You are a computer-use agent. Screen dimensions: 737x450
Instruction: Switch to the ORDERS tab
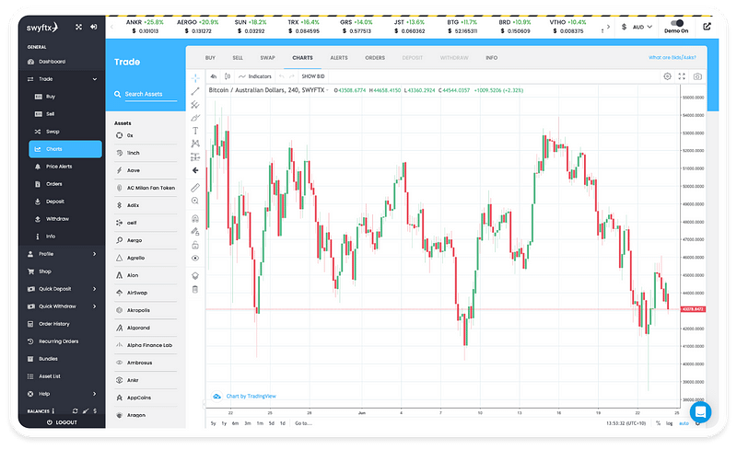375,58
